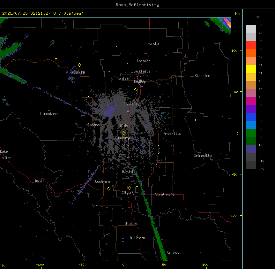
Task: Click the green 30 dBZ legend swatch
Action: (x=251, y=133)
